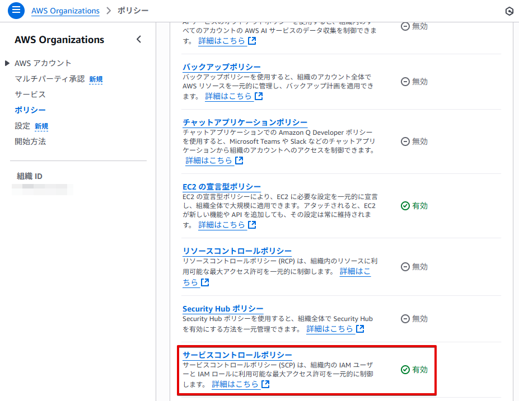Click the 組織 ID label
519x401 pixels.
tap(30, 176)
